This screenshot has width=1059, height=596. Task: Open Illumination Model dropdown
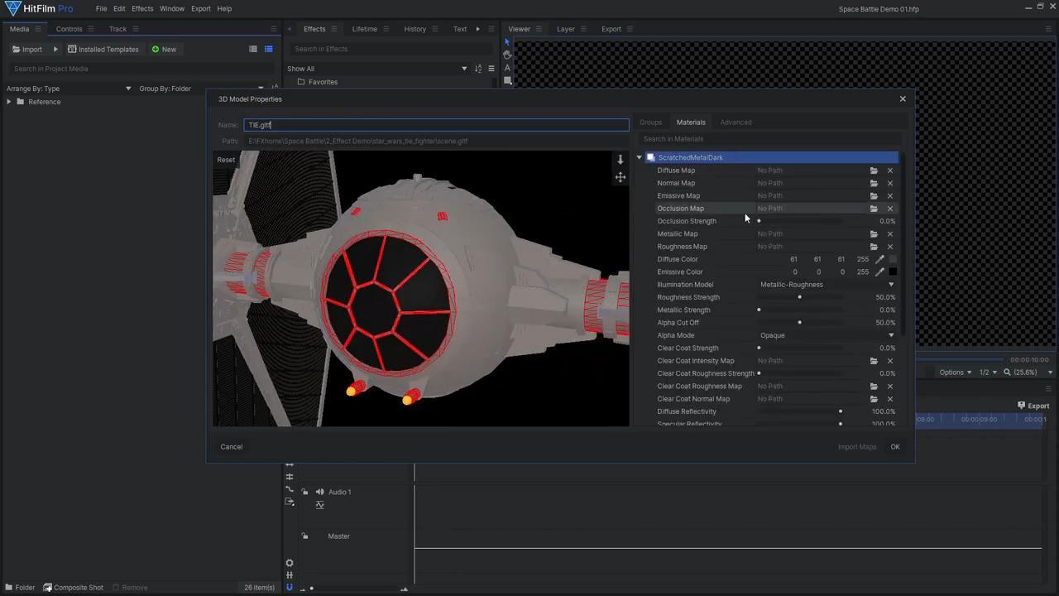coord(827,285)
